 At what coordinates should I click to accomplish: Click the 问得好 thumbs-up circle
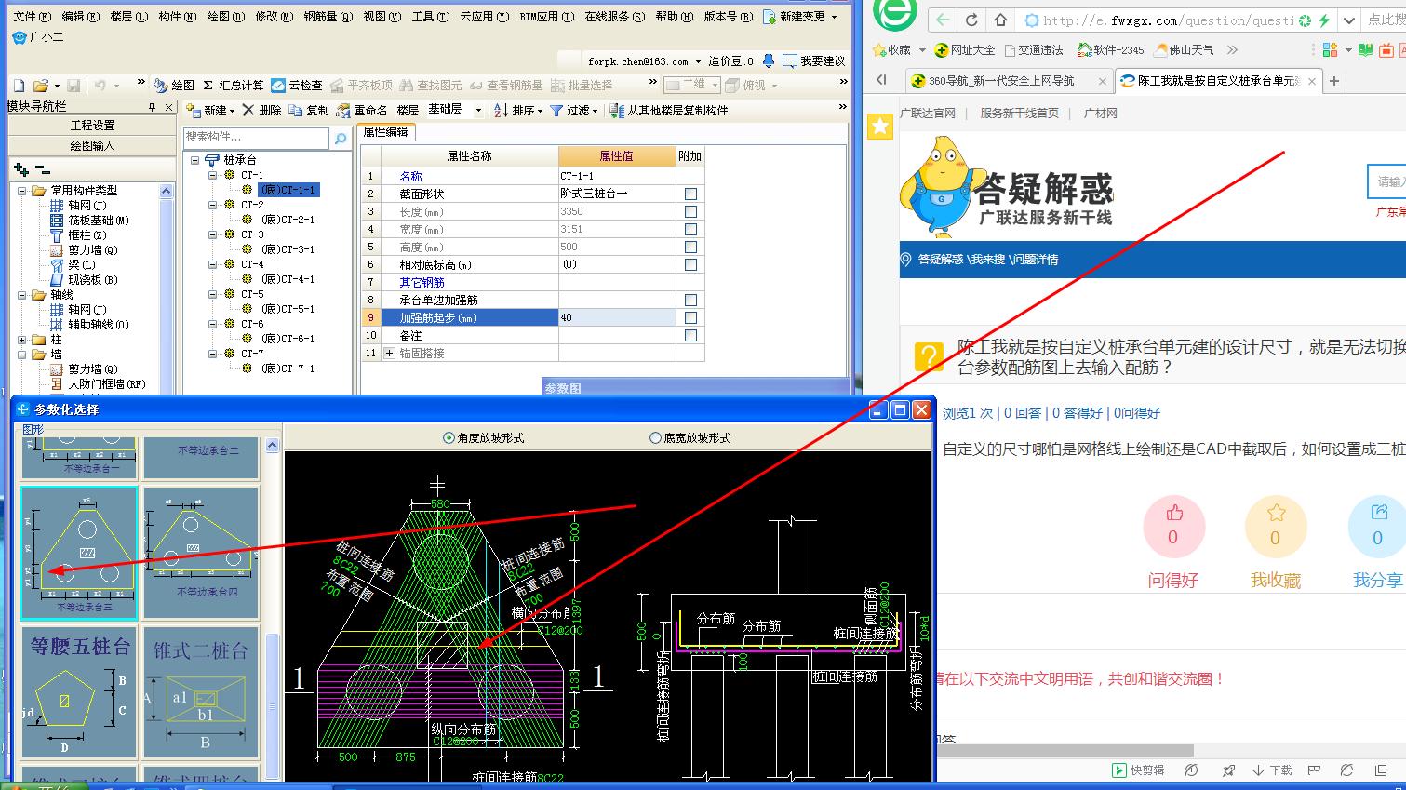[x=1173, y=528]
